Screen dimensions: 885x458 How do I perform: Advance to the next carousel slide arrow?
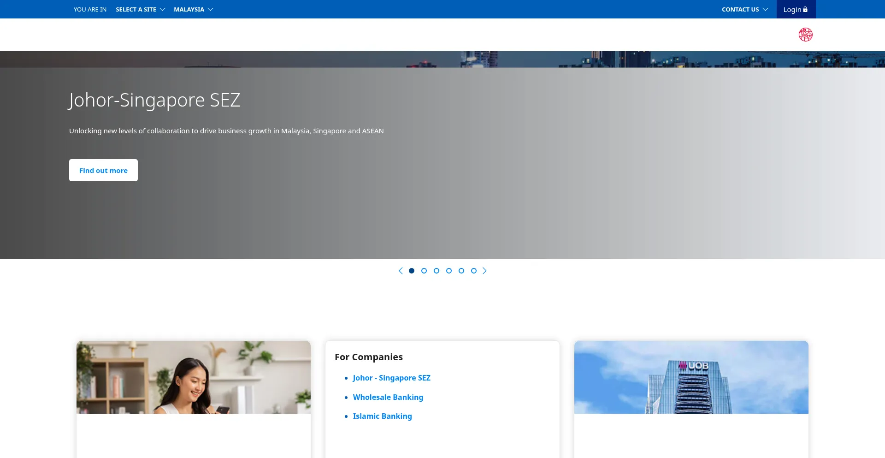tap(484, 271)
